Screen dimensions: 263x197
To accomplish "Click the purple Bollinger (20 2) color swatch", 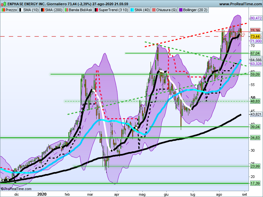I will (181, 10).
